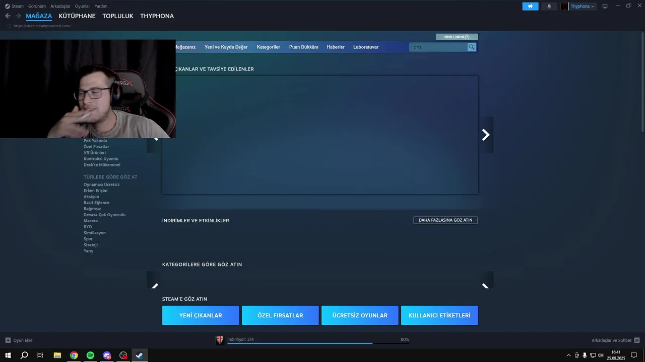
Task: Browse the Yarış genre
Action: coord(88,251)
